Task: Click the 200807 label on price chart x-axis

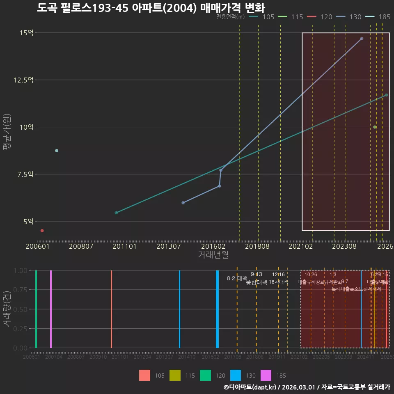Action: pyautogui.click(x=81, y=246)
